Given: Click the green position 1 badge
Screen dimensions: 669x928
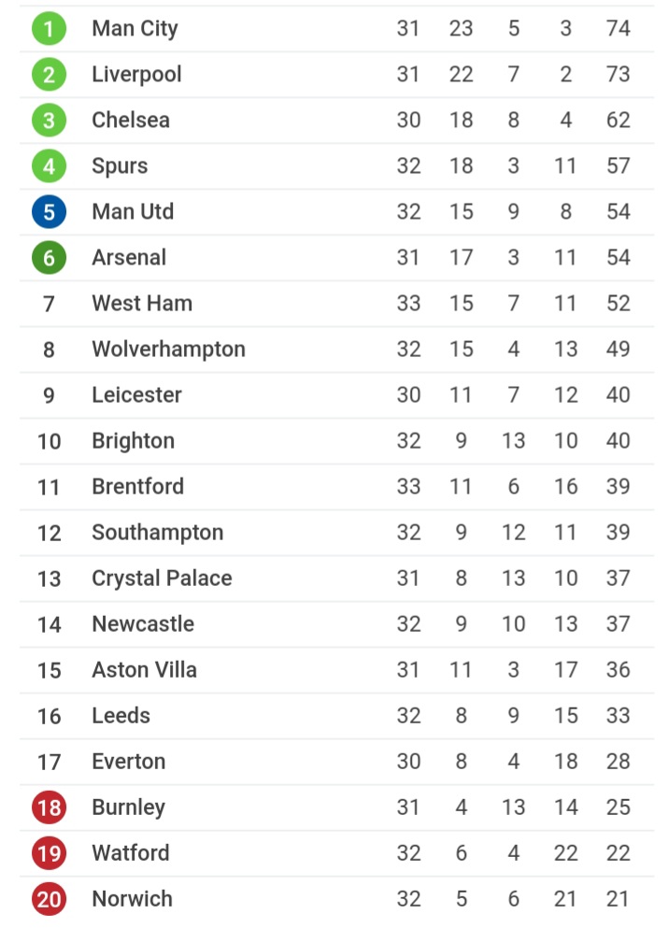Looking at the screenshot, I should coord(50,28).
